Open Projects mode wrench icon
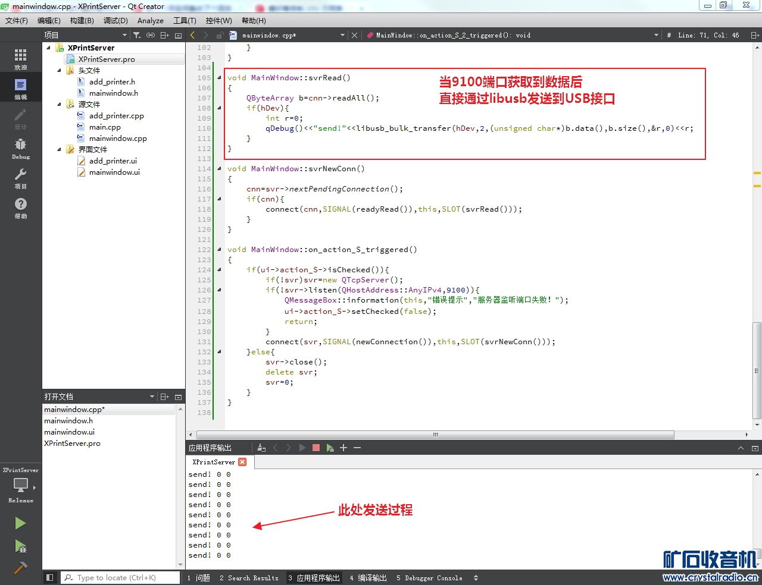Viewport: 762px width, 585px height. (x=21, y=178)
